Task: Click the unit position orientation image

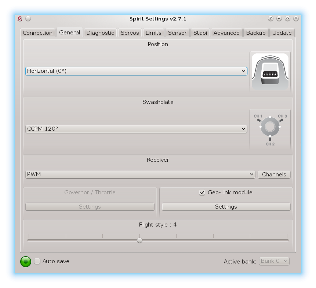Action: click(x=270, y=71)
